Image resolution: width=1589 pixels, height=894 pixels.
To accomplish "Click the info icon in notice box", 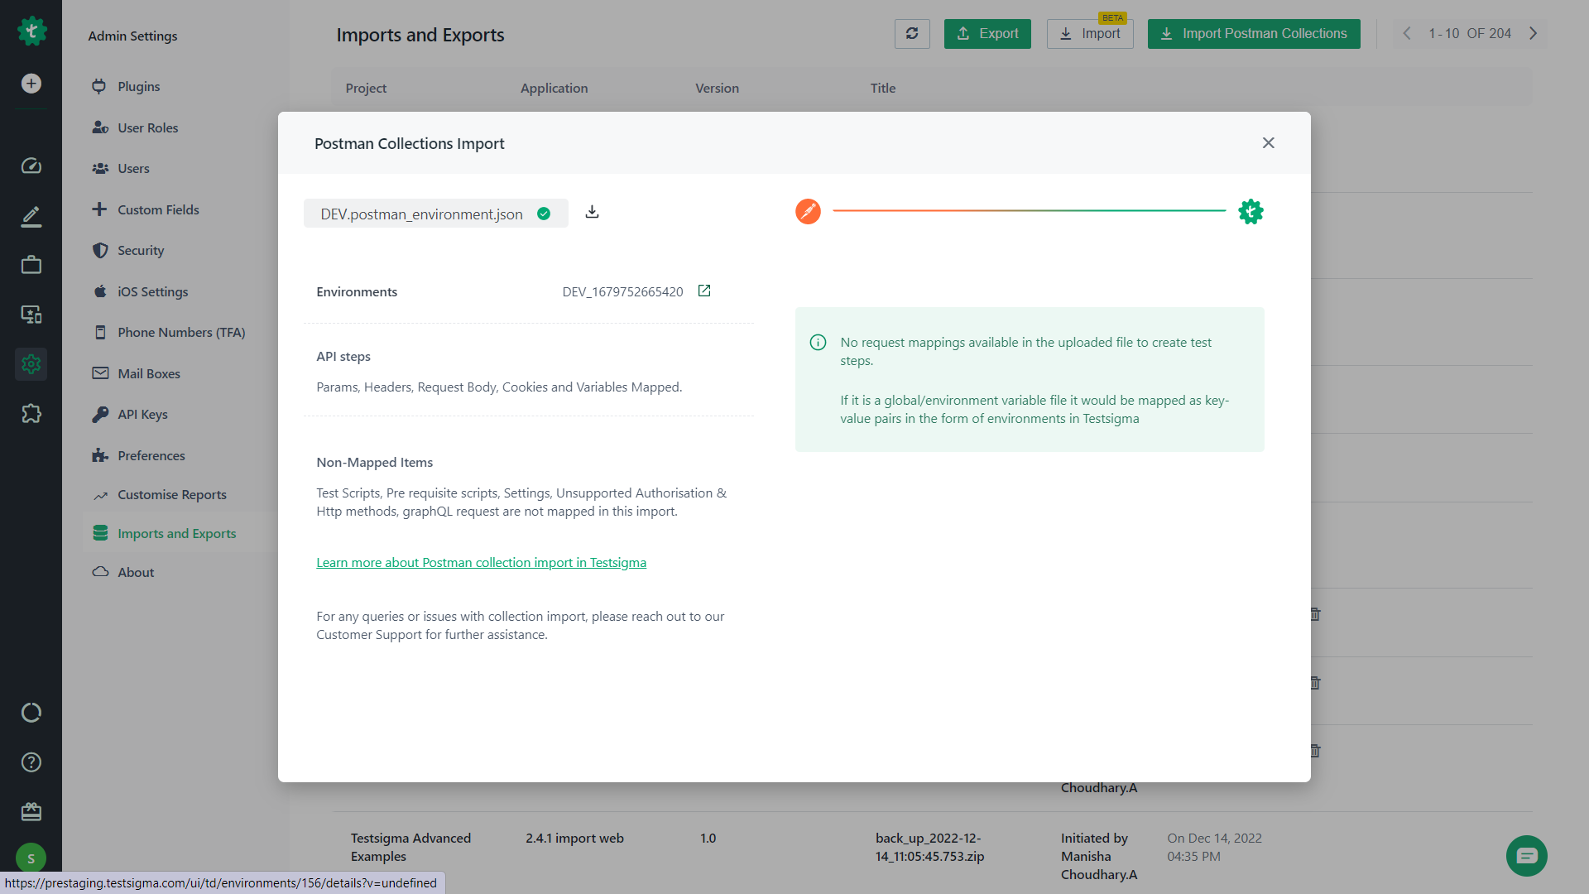I will click(x=818, y=343).
